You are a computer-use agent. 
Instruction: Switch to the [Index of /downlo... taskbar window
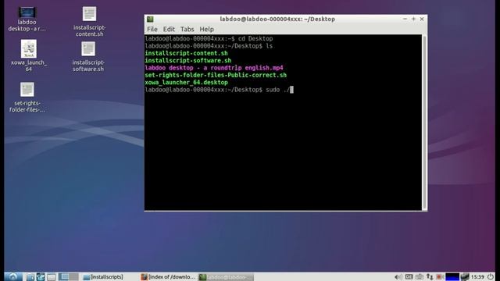[x=168, y=277]
